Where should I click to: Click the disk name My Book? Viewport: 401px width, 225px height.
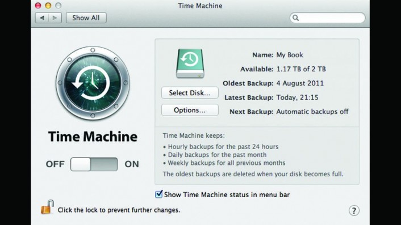[290, 55]
